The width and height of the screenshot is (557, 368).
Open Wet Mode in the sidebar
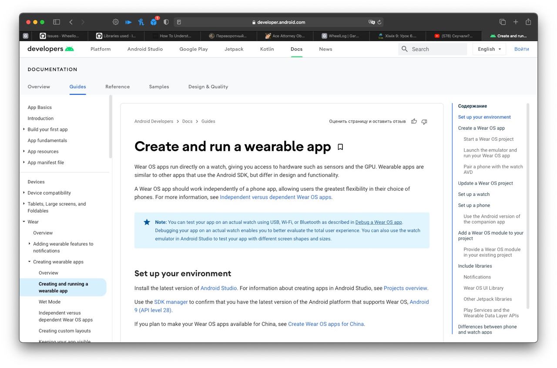(50, 302)
